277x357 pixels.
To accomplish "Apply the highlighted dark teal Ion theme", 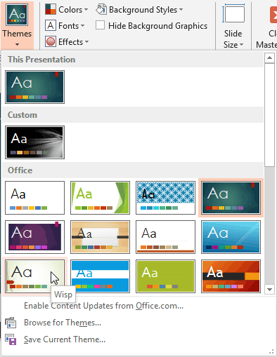I will (231, 198).
